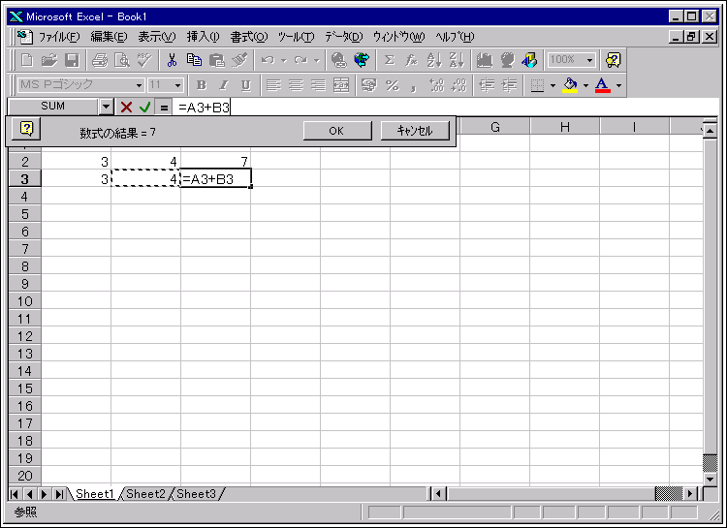Expand the 100% zoom dropdown
727x528 pixels.
pos(589,60)
